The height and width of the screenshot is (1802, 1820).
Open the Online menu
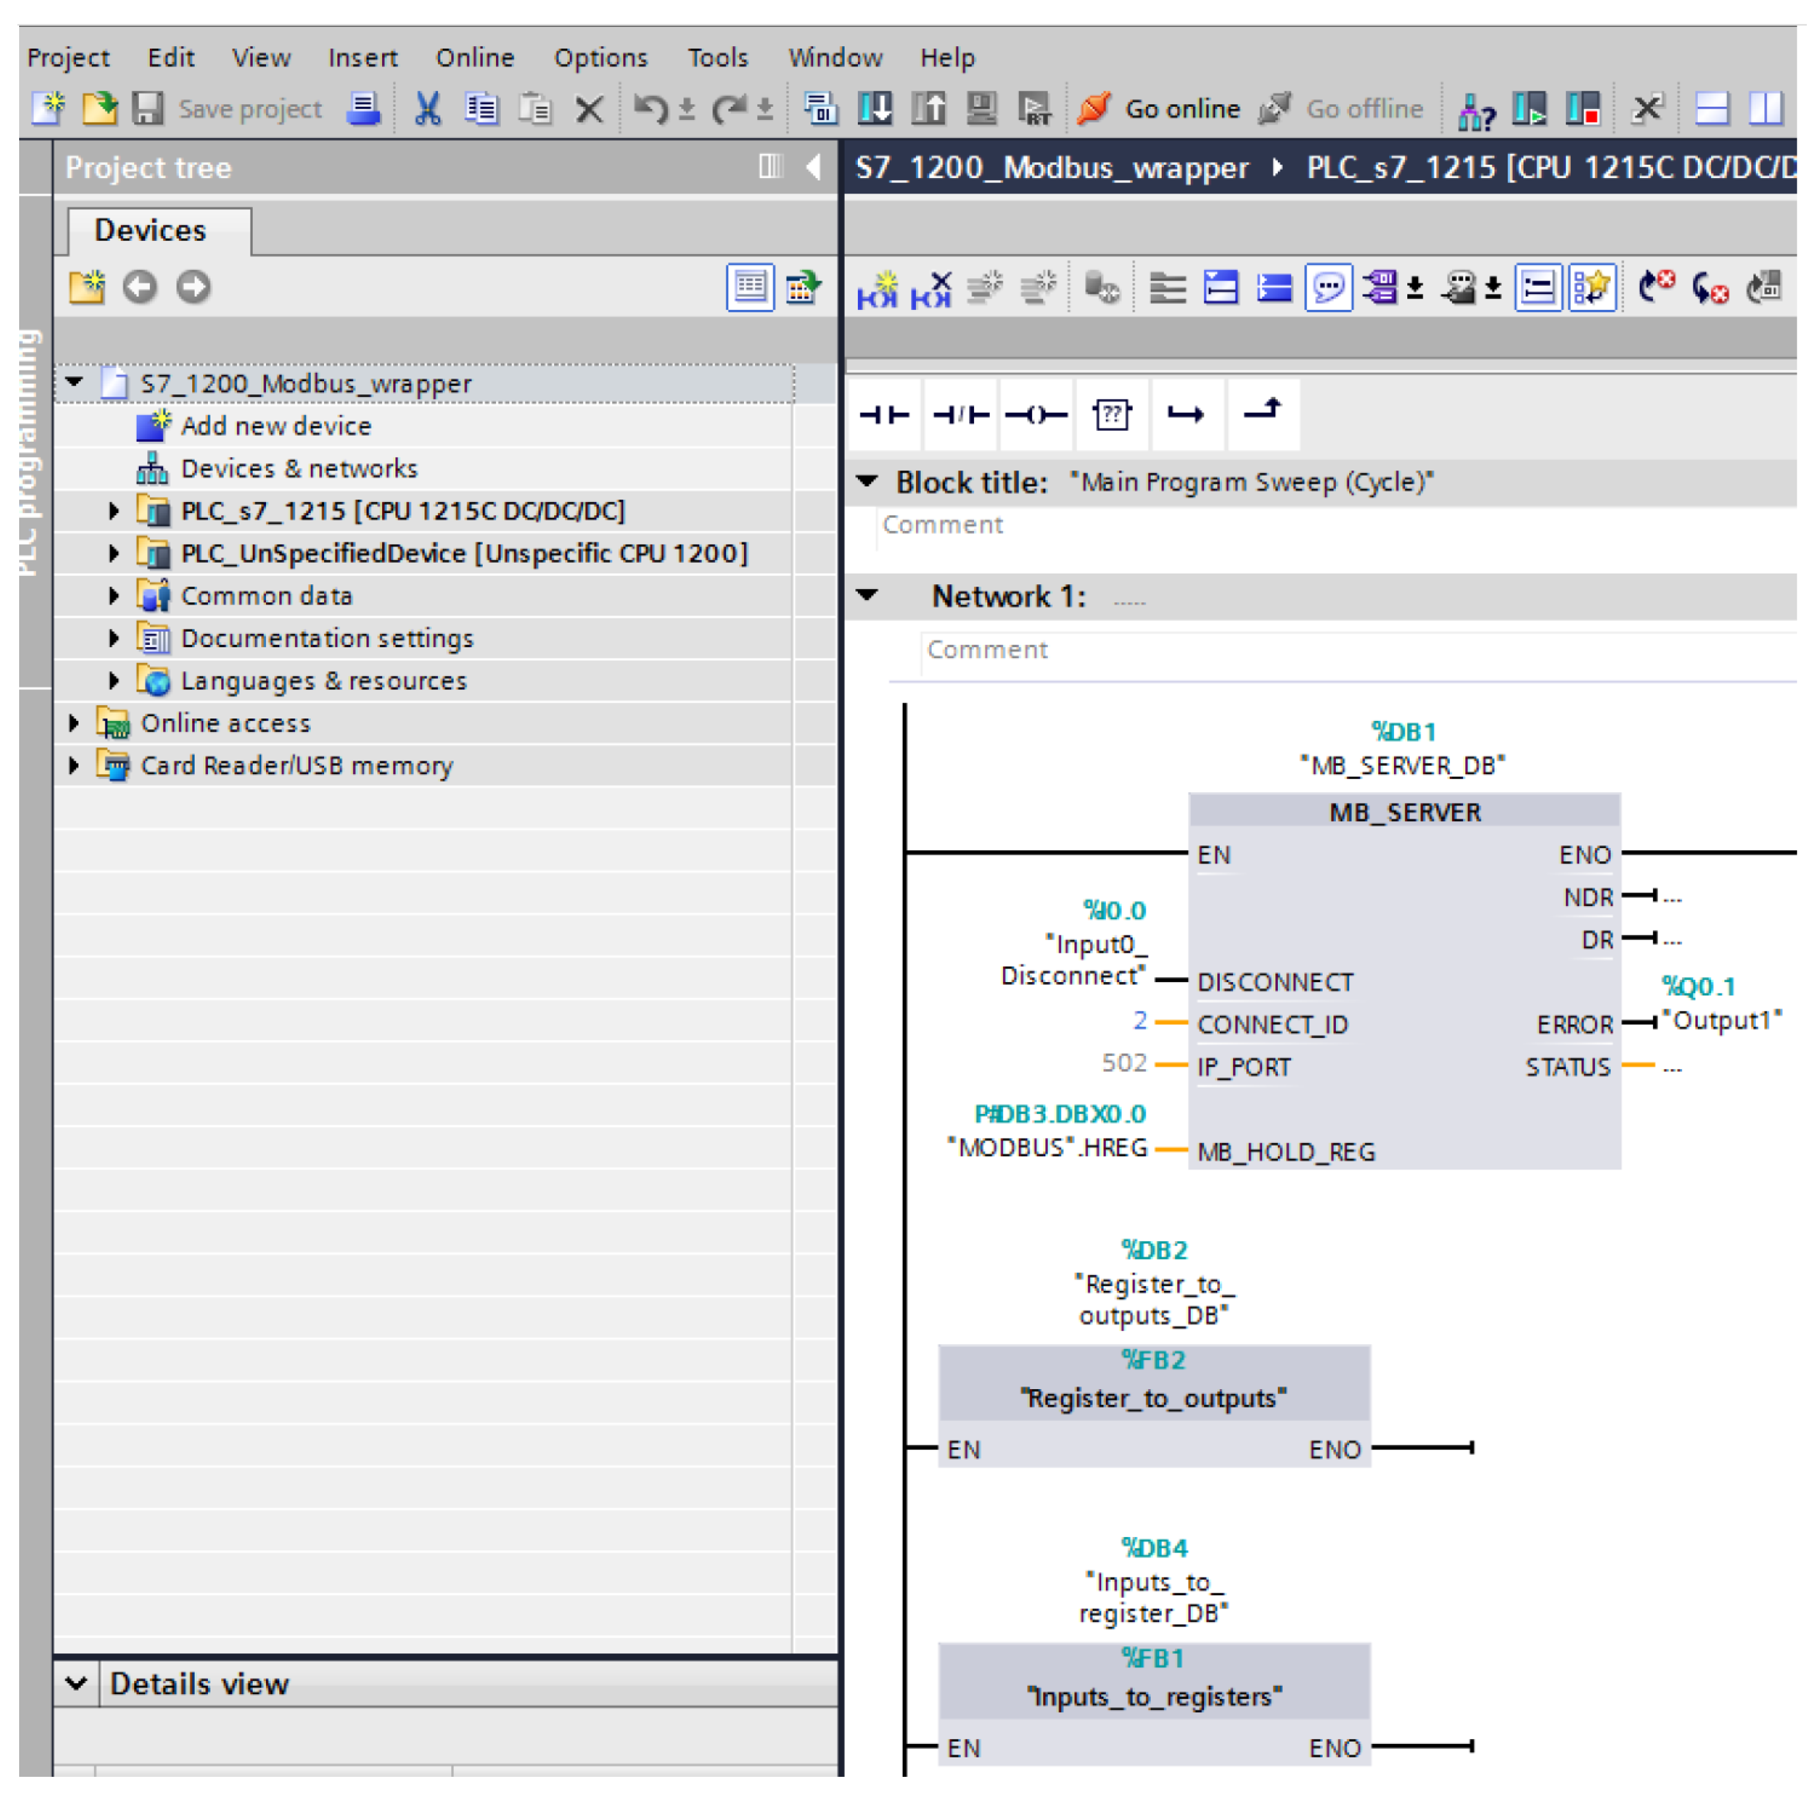pyautogui.click(x=474, y=58)
